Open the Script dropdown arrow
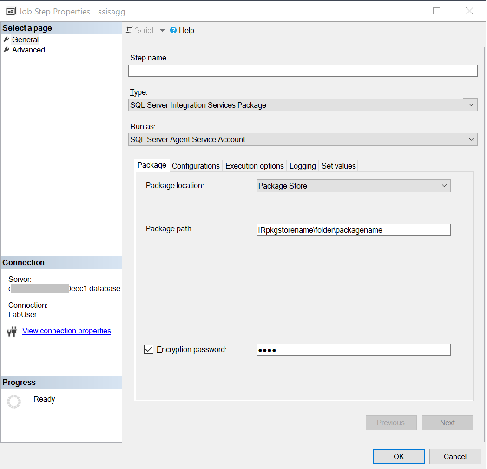 click(x=162, y=30)
